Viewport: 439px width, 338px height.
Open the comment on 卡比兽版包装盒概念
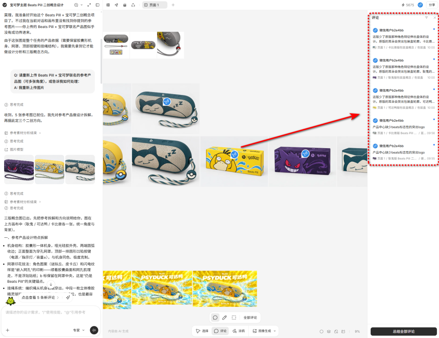(404, 39)
